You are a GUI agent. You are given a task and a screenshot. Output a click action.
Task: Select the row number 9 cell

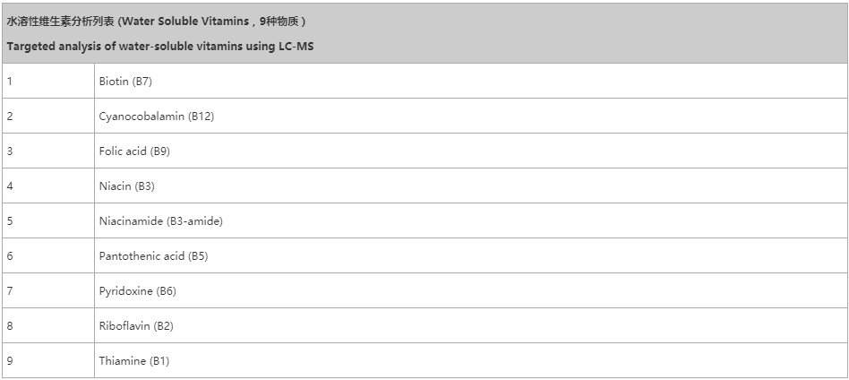[x=47, y=361]
